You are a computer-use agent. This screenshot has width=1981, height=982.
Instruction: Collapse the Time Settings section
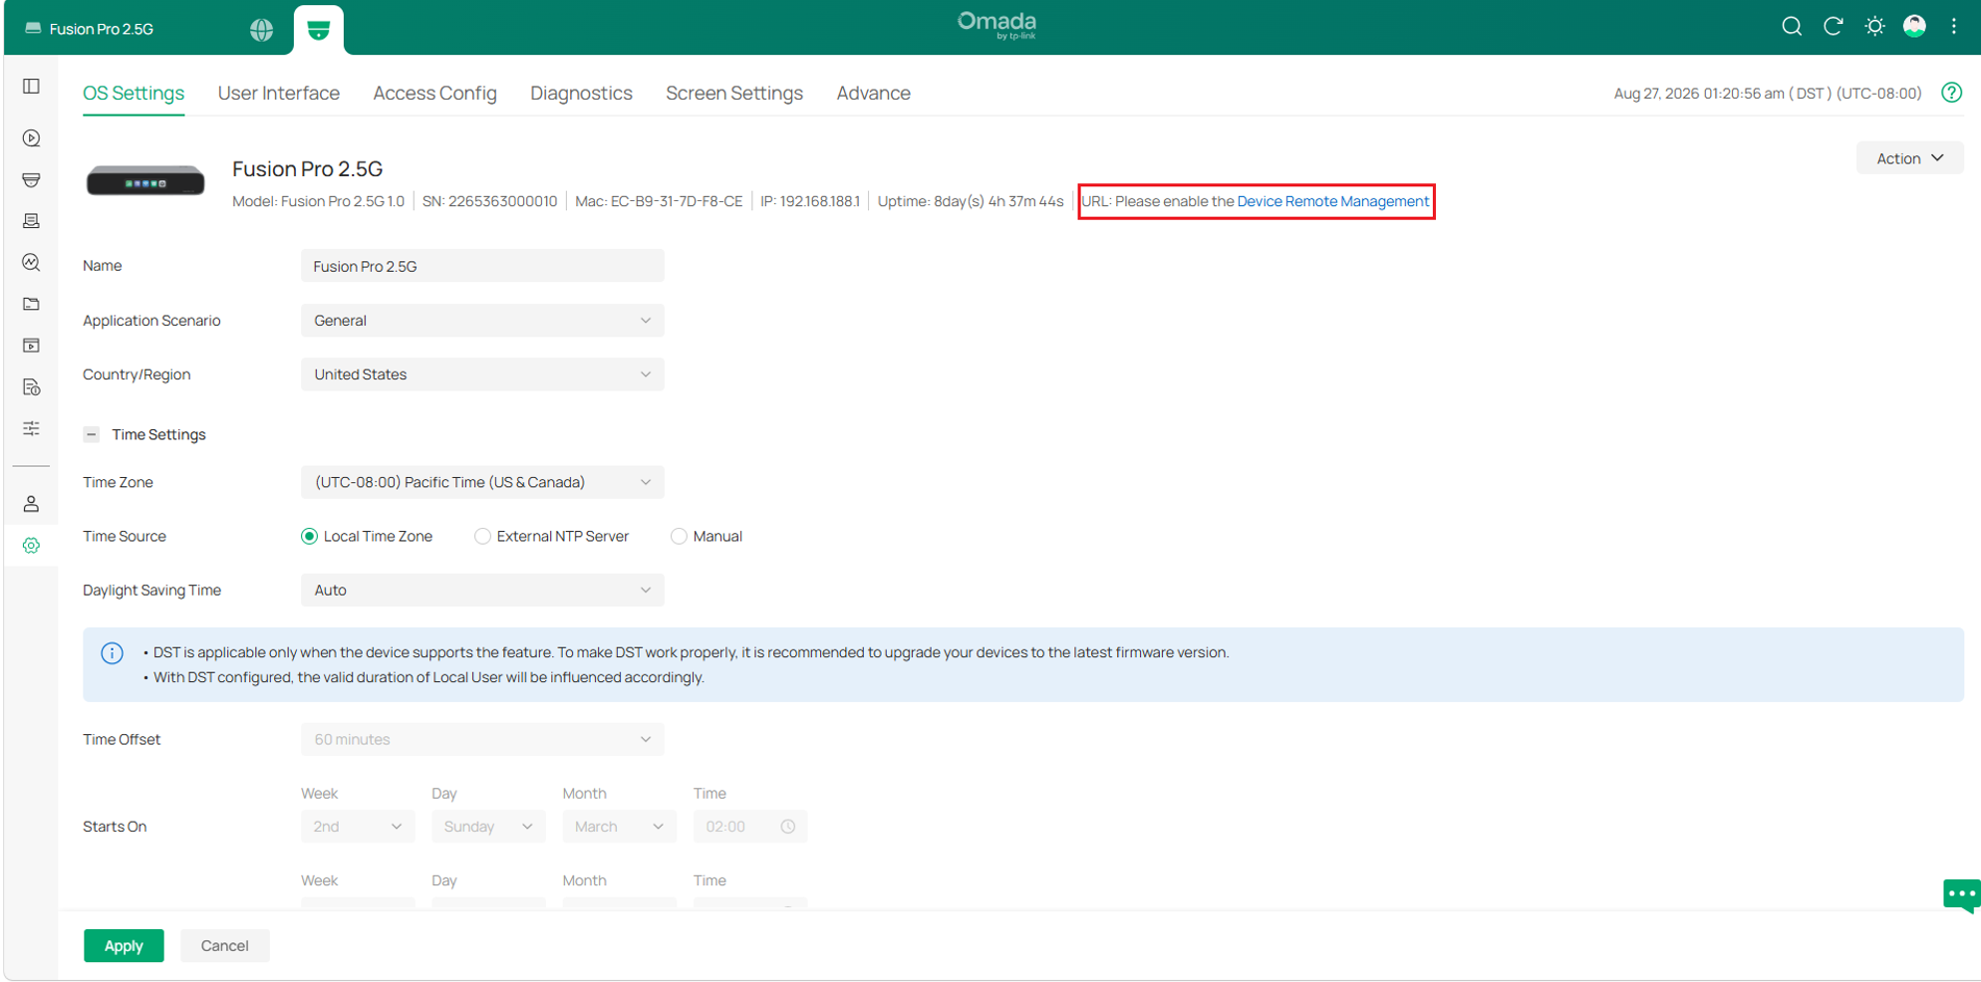pyautogui.click(x=92, y=434)
